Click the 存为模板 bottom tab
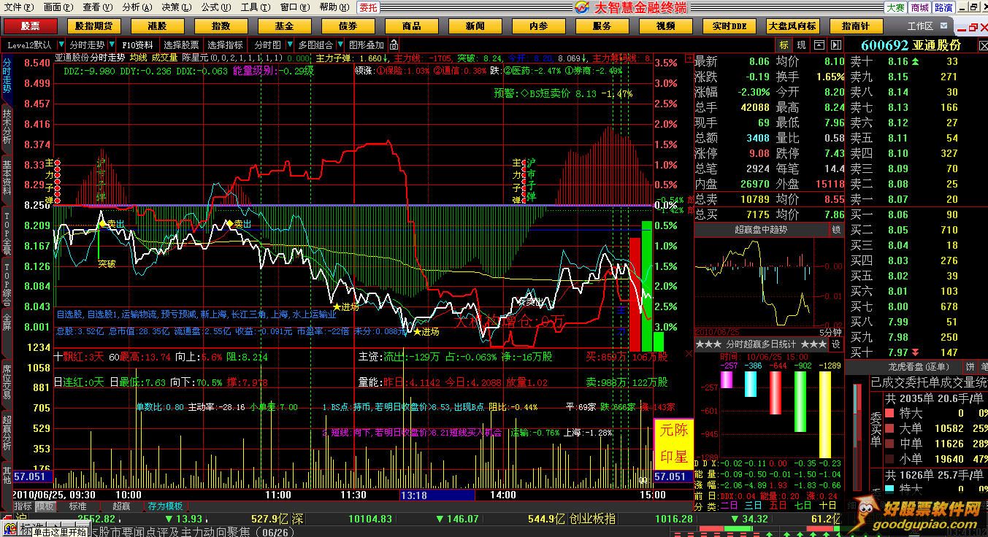Viewport: 988px width, 537px height. click(165, 506)
